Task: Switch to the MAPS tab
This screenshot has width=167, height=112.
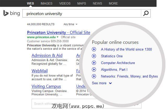Action: tap(82, 3)
